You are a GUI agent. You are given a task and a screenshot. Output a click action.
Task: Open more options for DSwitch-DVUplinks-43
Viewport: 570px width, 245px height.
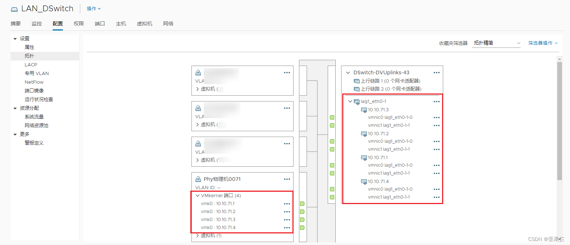437,72
